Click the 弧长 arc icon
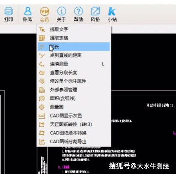176x174 pixels. pos(42,47)
